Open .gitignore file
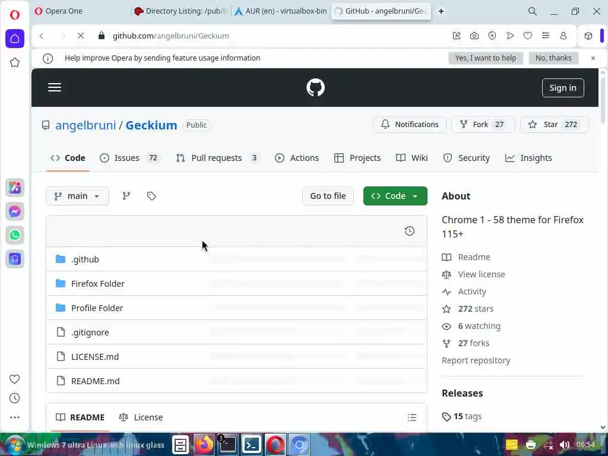The height and width of the screenshot is (456, 608). [90, 332]
